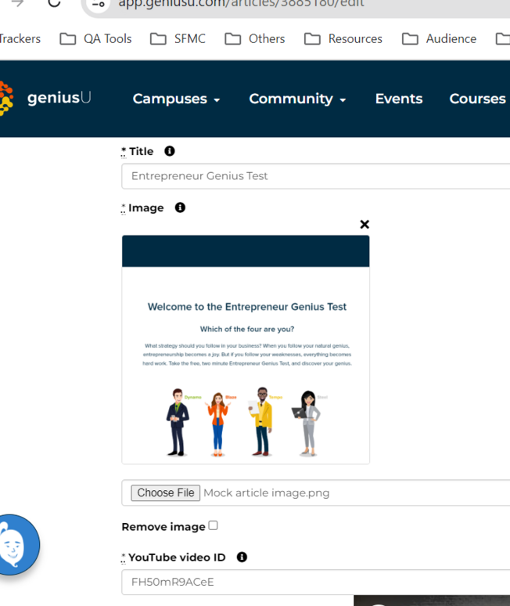Click the article image preview thumbnail
The width and height of the screenshot is (510, 606).
pyautogui.click(x=246, y=349)
